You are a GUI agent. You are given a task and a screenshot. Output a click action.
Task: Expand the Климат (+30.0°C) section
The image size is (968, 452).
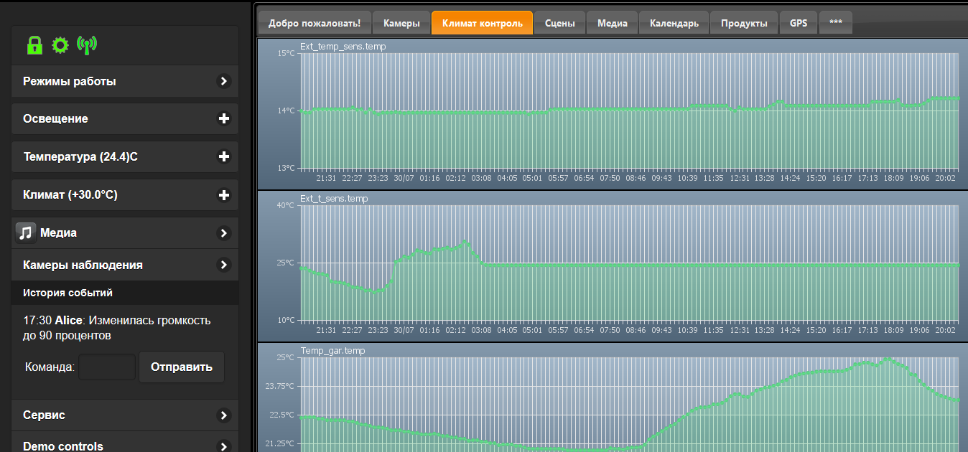[224, 195]
